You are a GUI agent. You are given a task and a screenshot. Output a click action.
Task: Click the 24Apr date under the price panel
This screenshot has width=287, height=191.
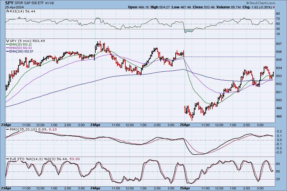tap(95, 125)
